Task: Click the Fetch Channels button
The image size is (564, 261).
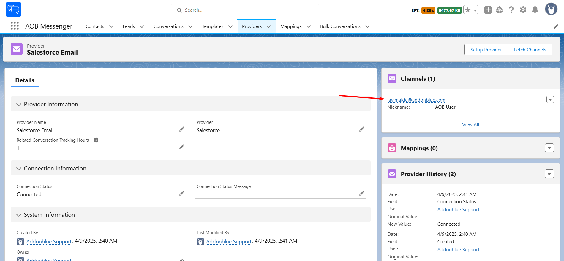Action: pyautogui.click(x=530, y=50)
